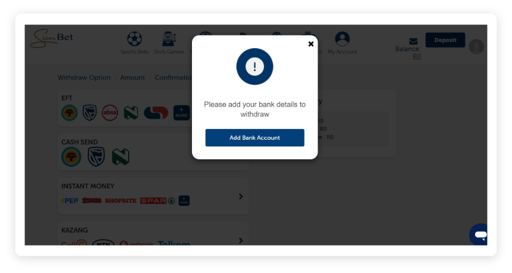
Task: Click the Deposit button
Action: tap(445, 40)
